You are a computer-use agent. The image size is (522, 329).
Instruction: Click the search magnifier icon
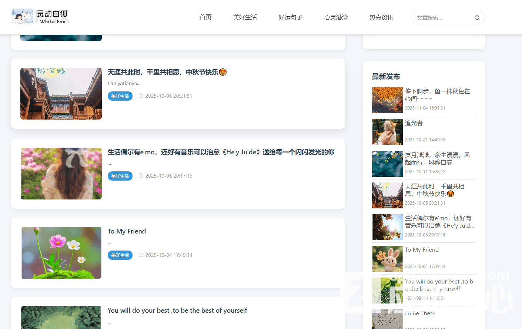(x=477, y=18)
